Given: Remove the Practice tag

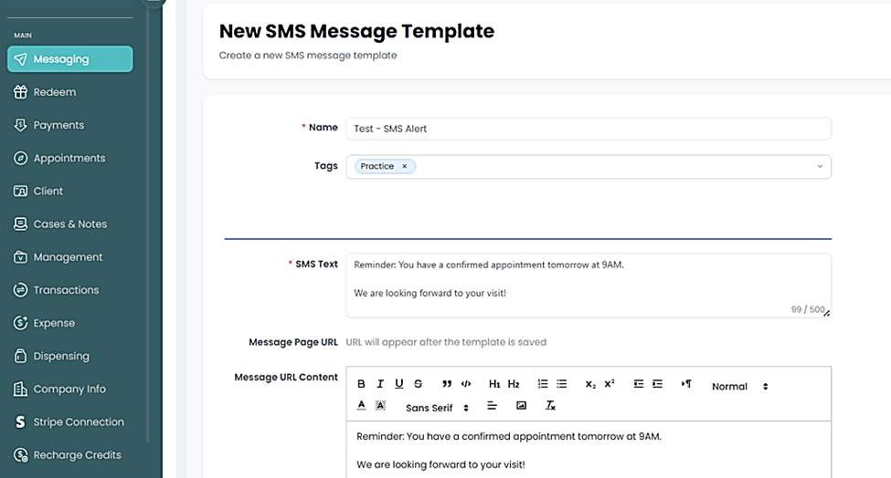Looking at the screenshot, I should (x=404, y=167).
